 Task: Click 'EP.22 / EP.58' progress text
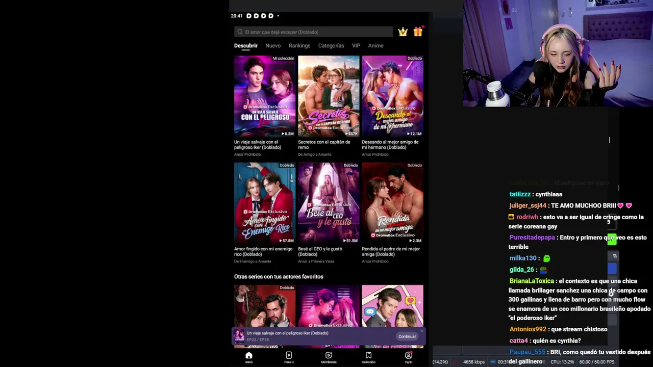pos(258,339)
